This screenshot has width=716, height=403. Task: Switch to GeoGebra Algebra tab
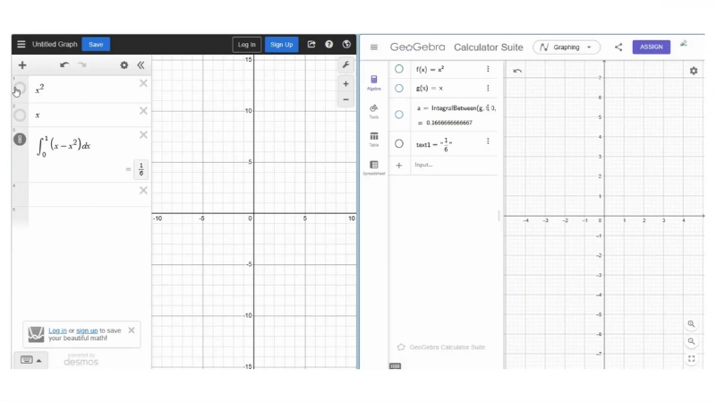[x=373, y=82]
